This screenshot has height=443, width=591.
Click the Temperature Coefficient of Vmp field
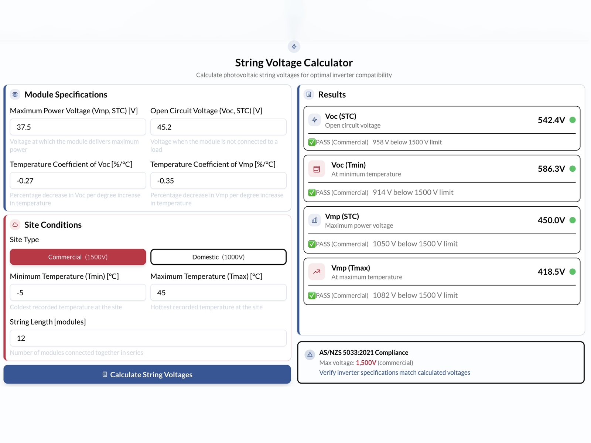pyautogui.click(x=218, y=181)
